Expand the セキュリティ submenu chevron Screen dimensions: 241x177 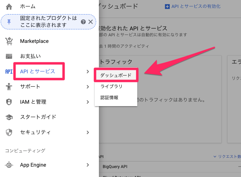click(88, 132)
